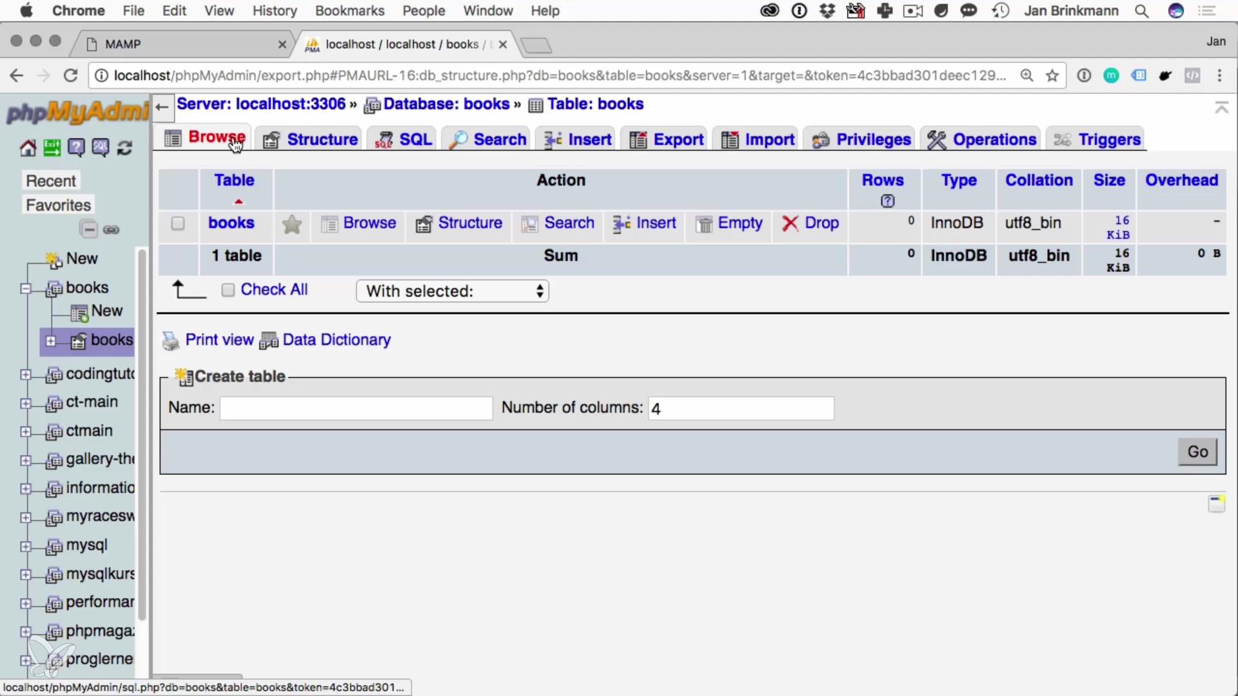
Task: Click the Go button in Create table
Action: pyautogui.click(x=1197, y=452)
